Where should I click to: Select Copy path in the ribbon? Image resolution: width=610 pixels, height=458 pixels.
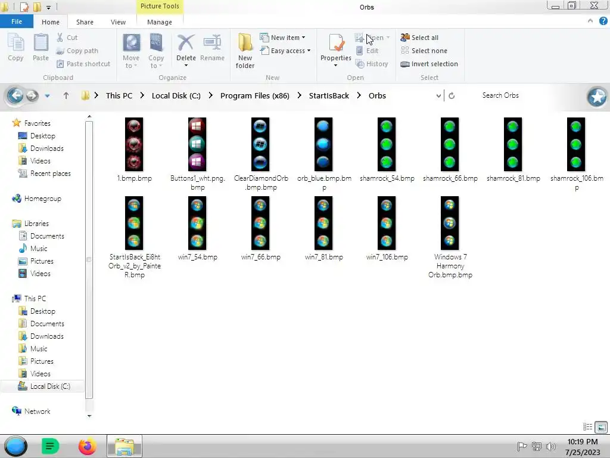tap(77, 51)
